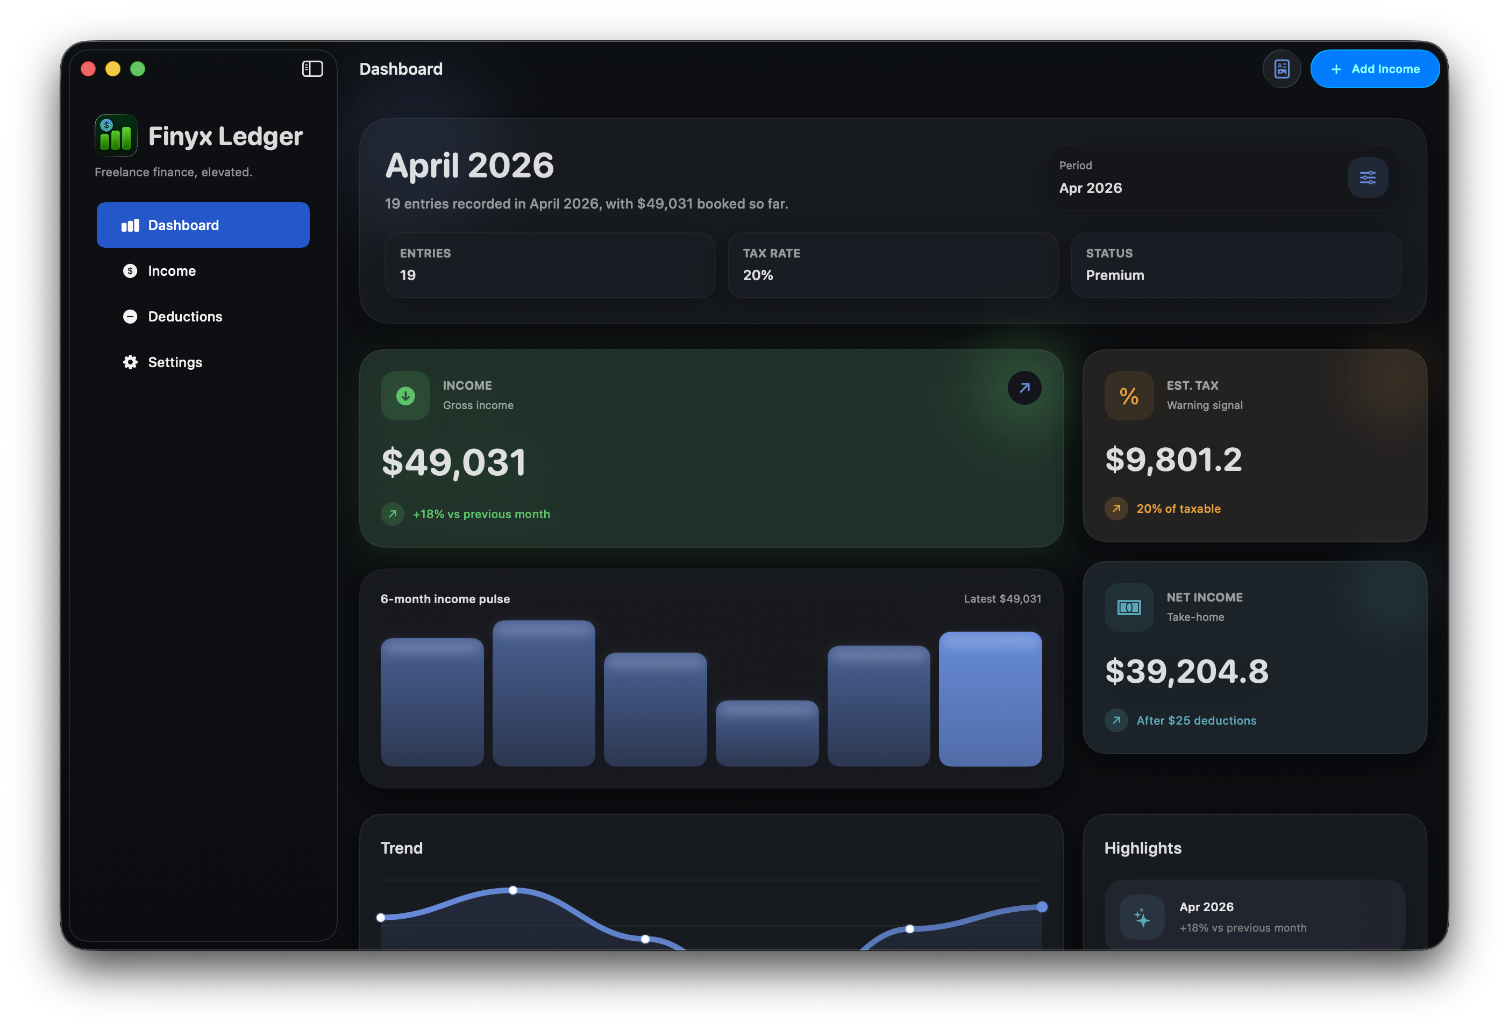Click the arrow beside +18% vs previous month
1509x1030 pixels.
392,514
